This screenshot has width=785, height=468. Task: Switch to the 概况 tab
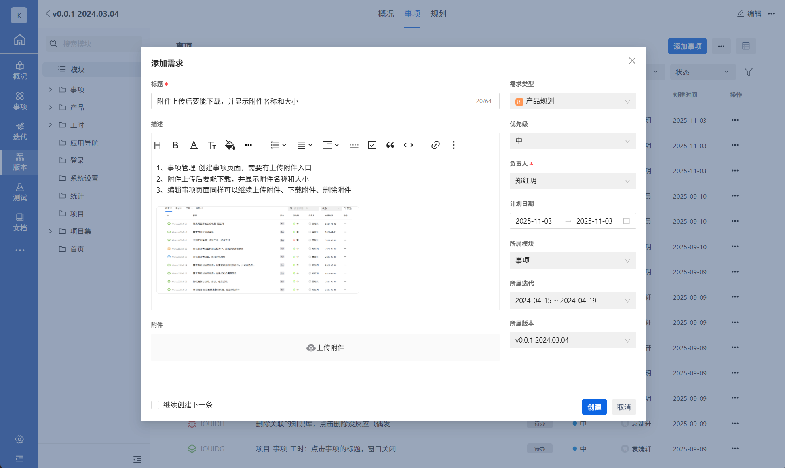pyautogui.click(x=386, y=14)
